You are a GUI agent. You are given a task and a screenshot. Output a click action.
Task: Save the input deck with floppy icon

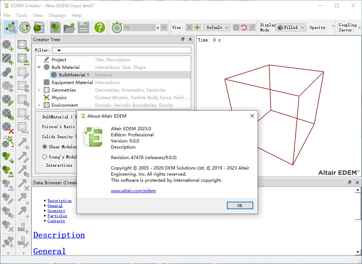(83, 27)
